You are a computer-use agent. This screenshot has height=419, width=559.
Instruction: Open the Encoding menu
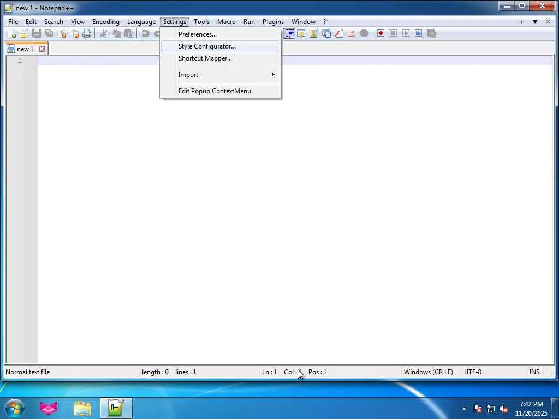point(105,22)
